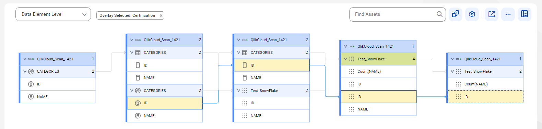Open the more options ellipsis menu
This screenshot has width=542, height=129.
pos(508,14)
